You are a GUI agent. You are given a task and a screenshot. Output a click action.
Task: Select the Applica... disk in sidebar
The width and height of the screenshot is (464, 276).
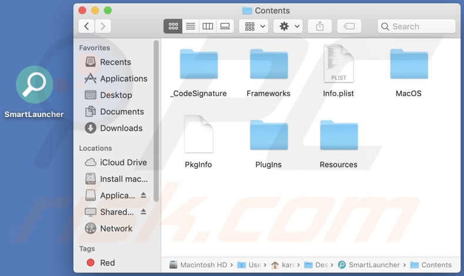click(110, 195)
